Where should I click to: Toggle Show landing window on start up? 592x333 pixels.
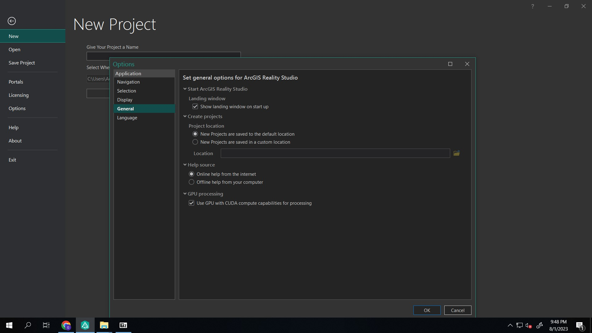(195, 107)
